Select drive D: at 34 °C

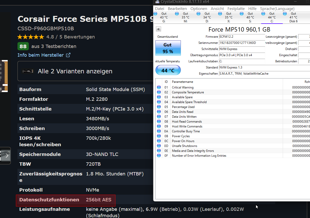[x=207, y=17]
